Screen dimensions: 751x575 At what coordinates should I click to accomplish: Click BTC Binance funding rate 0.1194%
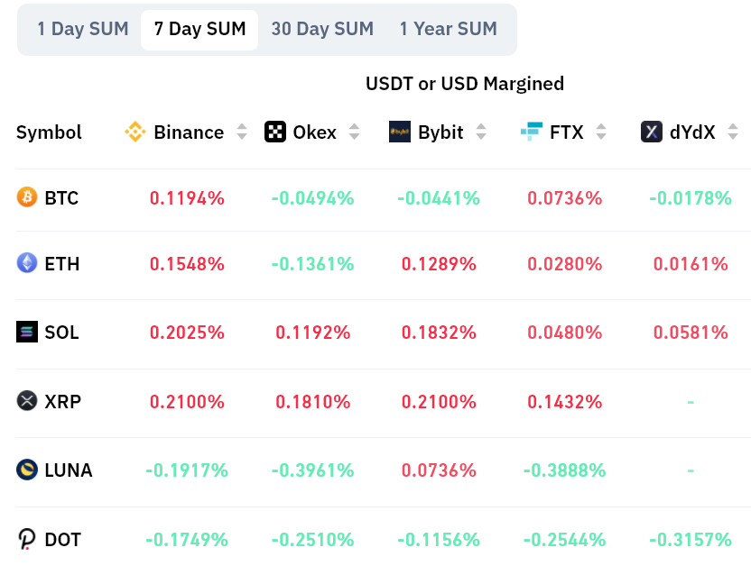coord(187,197)
